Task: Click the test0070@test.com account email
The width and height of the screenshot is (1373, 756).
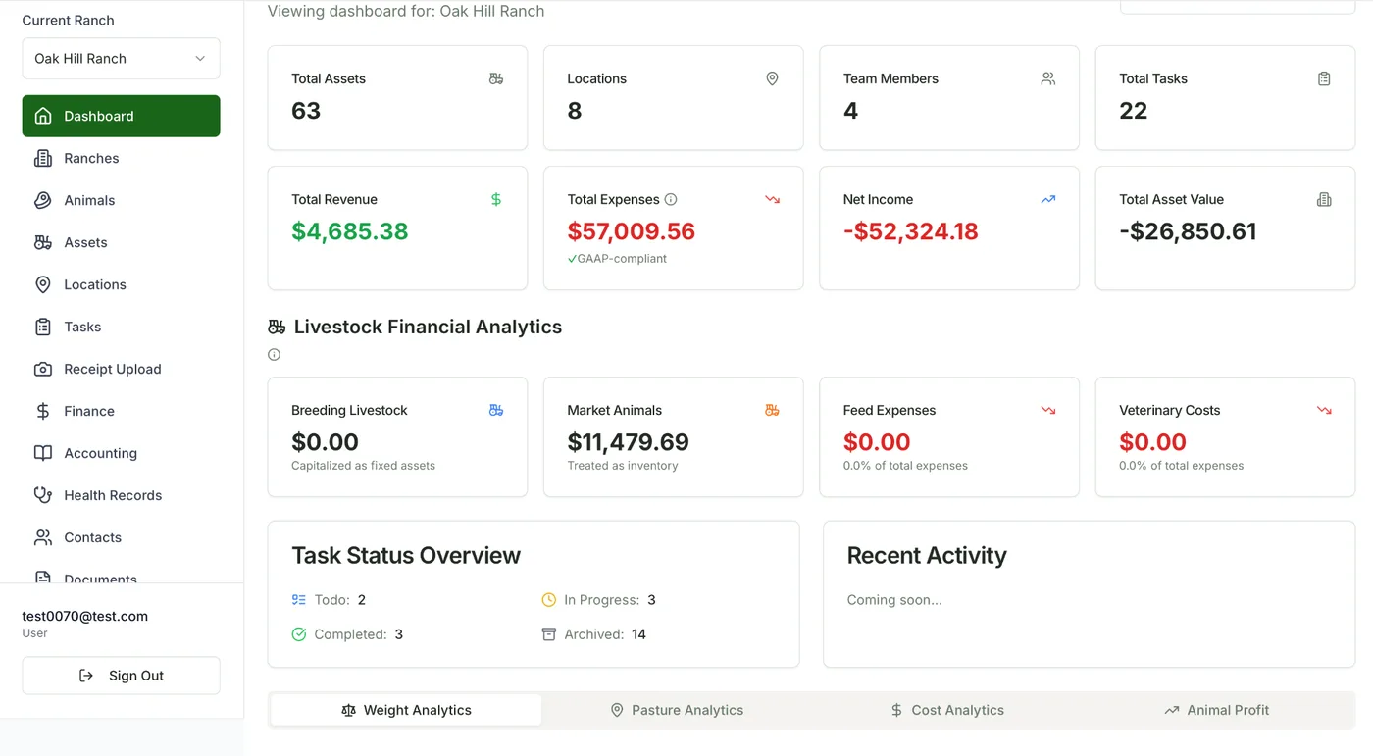Action: point(85,616)
